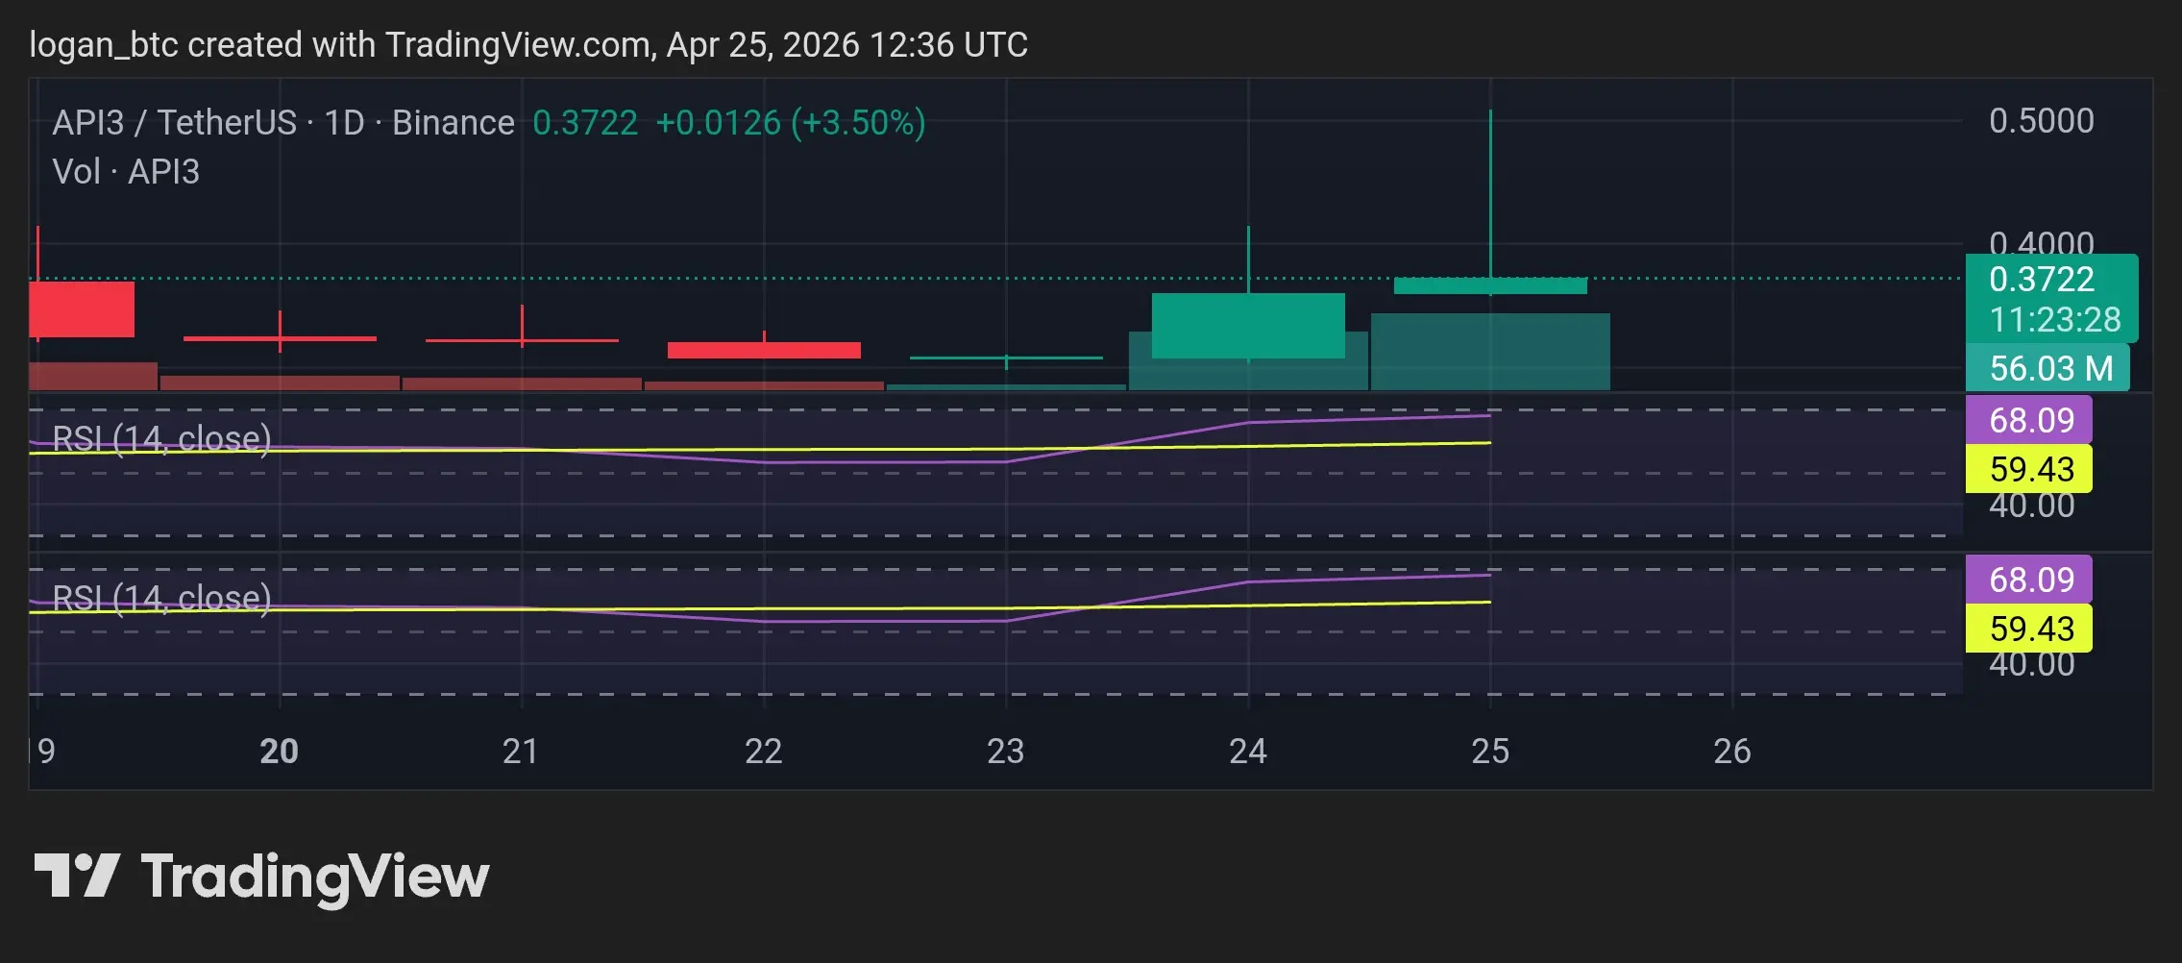Click the large green candle body on the 24th
This screenshot has width=2182, height=963.
click(x=1247, y=325)
